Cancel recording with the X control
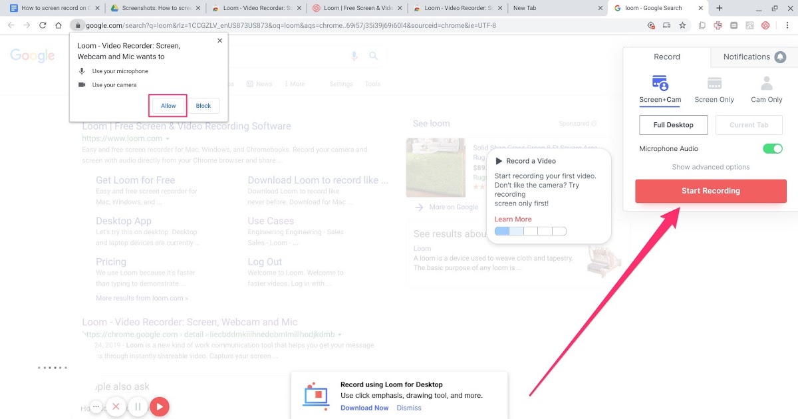Image resolution: width=798 pixels, height=419 pixels. click(x=116, y=406)
